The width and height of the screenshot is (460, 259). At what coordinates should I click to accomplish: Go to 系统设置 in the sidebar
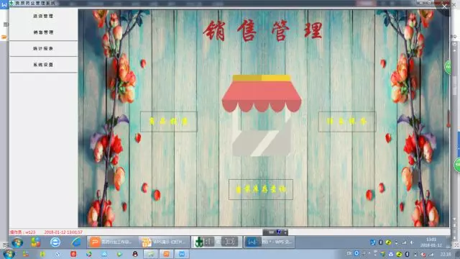(x=43, y=65)
